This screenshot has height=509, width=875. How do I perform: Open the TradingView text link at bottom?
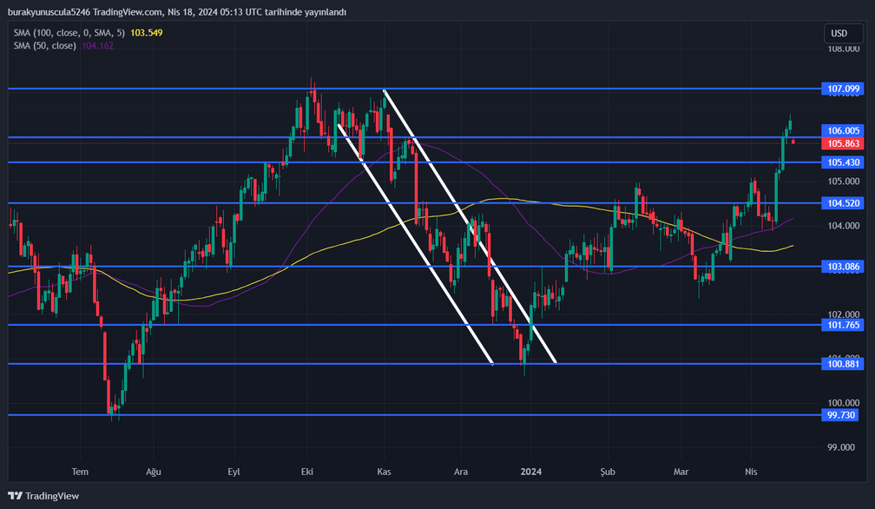point(52,496)
